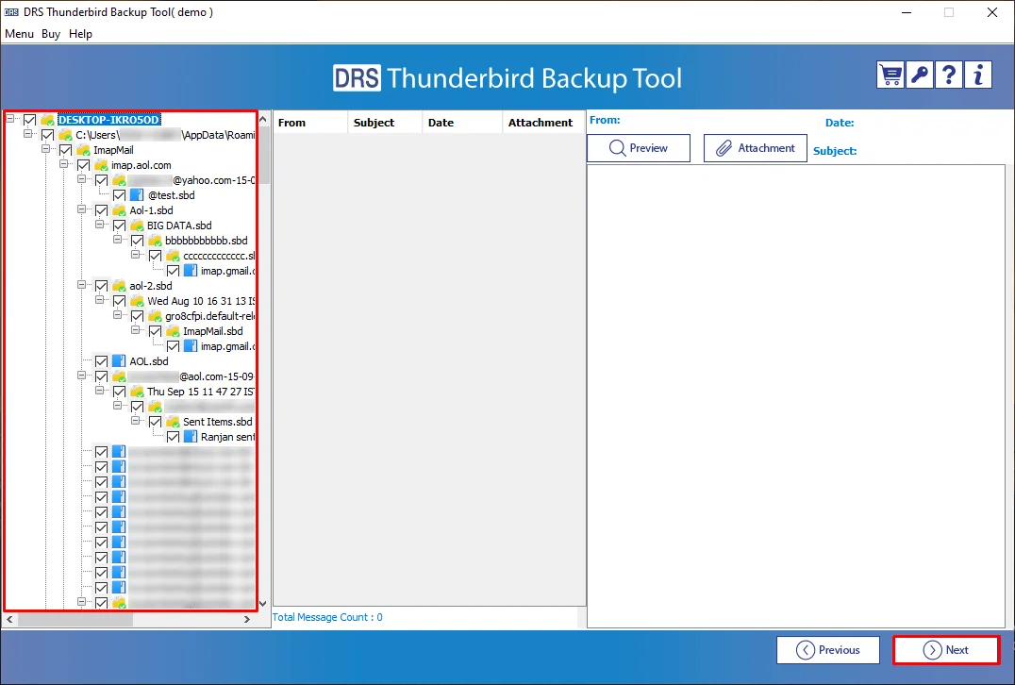Proceed with the Next button
1015x685 pixels.
tap(946, 650)
